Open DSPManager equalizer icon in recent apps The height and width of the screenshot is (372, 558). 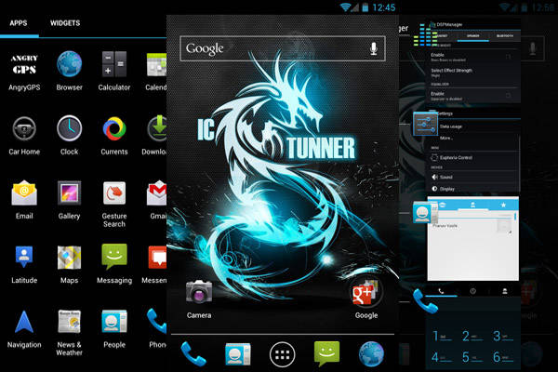coord(425,35)
